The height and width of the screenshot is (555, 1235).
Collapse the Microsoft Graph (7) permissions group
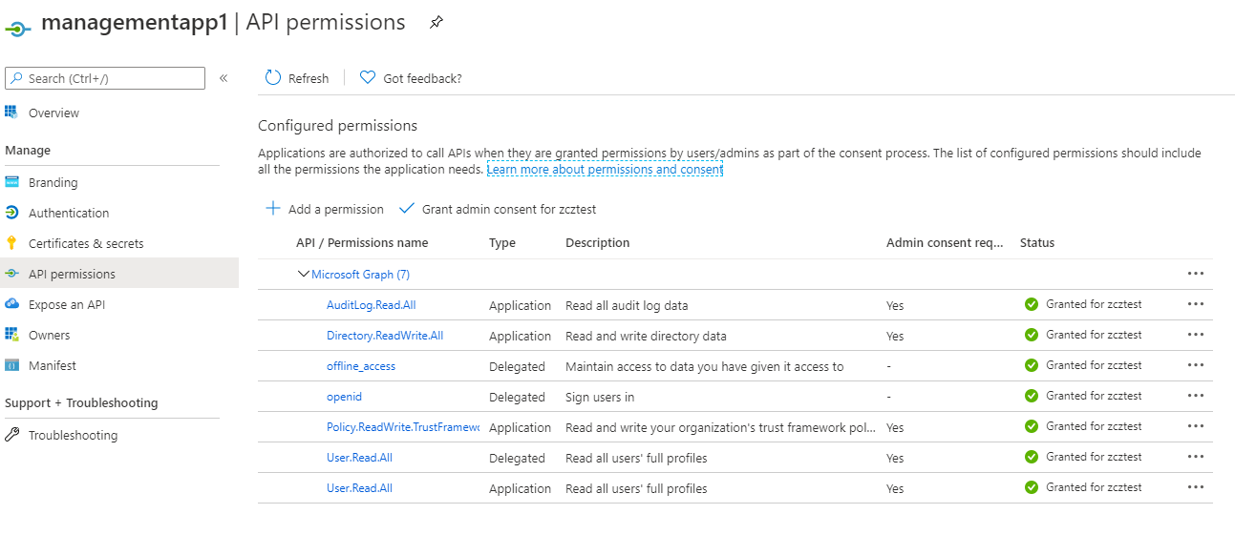coord(304,275)
